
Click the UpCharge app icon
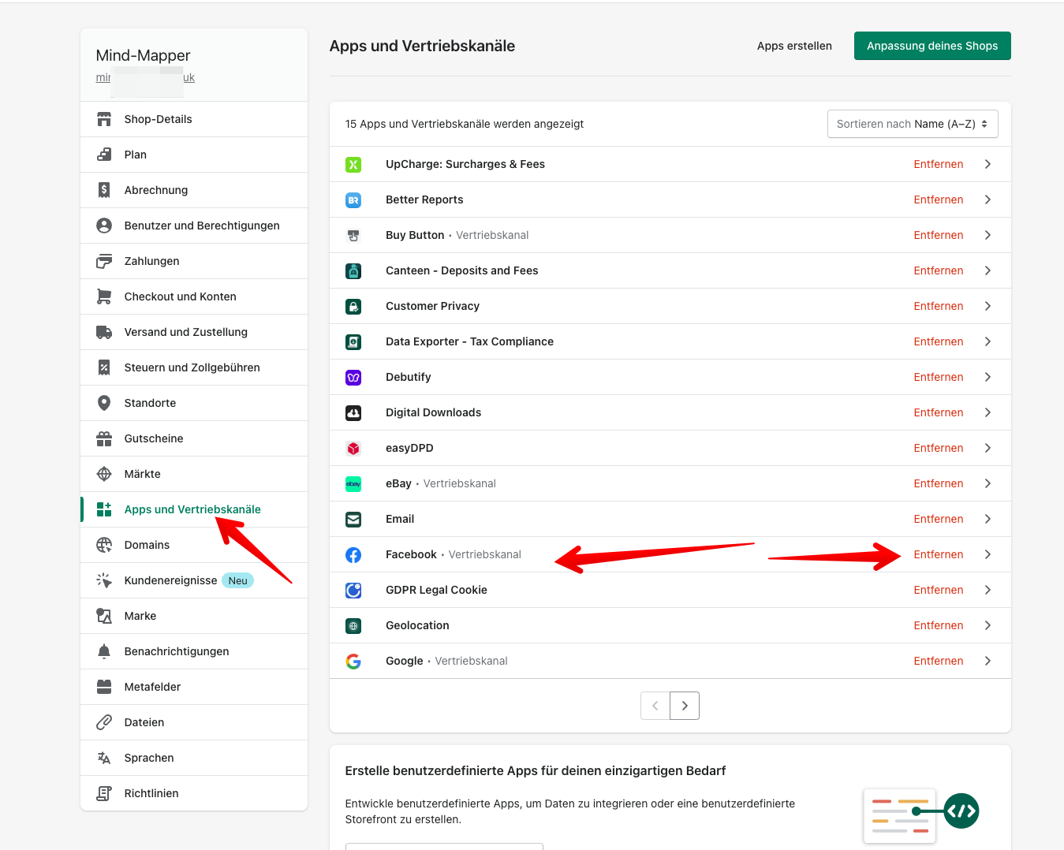tap(353, 165)
